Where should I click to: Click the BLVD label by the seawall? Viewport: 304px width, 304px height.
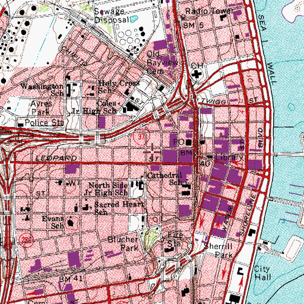(x=261, y=138)
